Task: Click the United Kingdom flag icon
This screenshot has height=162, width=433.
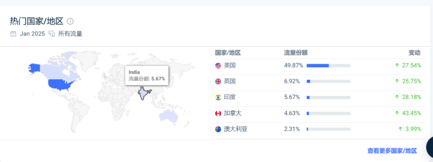Action: 218,81
